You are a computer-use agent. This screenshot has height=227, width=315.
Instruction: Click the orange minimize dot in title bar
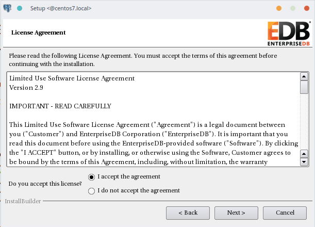tap(279, 8)
